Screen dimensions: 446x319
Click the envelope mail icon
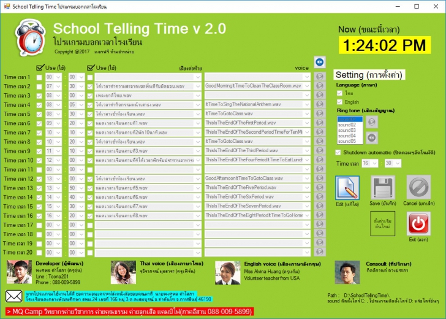14,296
